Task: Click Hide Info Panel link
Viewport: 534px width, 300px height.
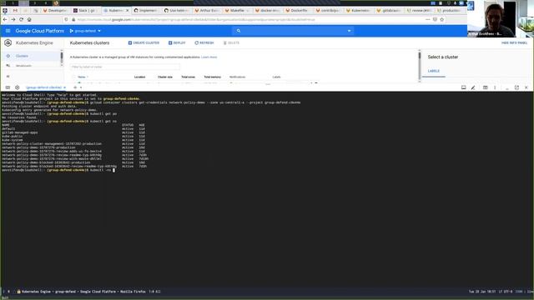Action: point(514,42)
